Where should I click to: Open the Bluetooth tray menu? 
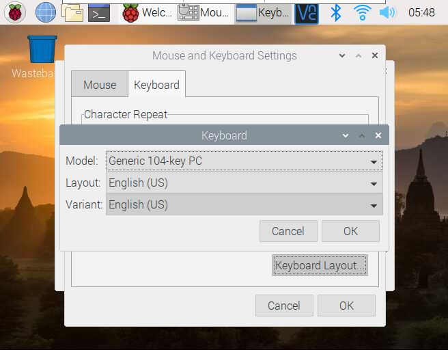click(x=336, y=12)
